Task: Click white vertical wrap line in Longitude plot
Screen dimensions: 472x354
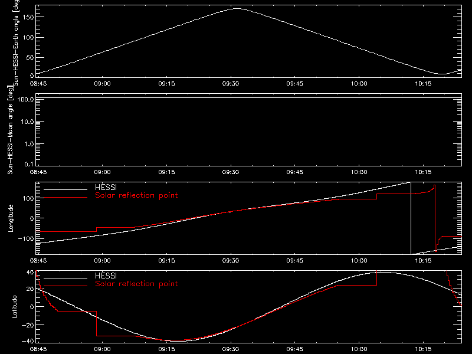Action: [x=411, y=218]
